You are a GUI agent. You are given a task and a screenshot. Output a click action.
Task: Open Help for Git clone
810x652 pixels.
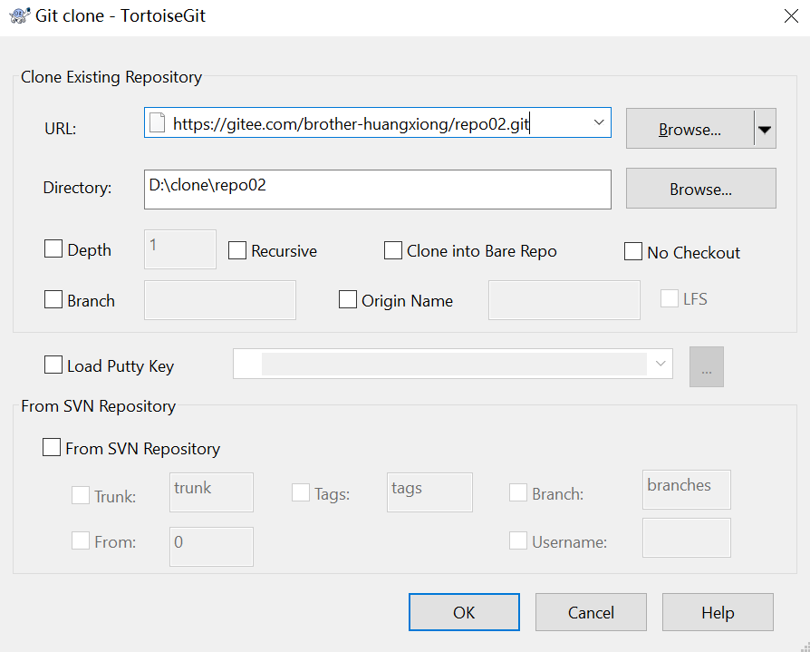(x=718, y=612)
